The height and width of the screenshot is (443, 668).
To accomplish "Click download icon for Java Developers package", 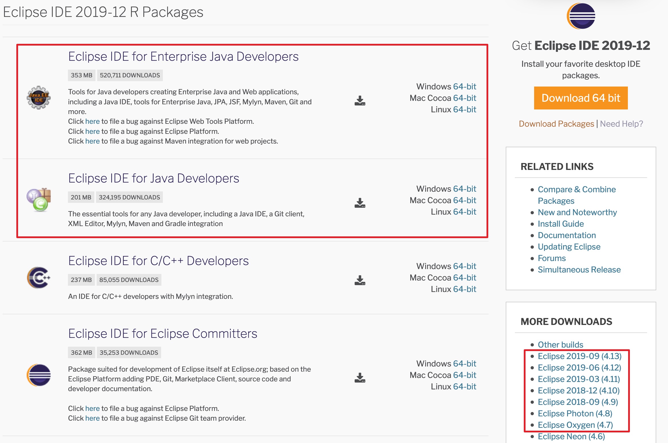I will [360, 203].
